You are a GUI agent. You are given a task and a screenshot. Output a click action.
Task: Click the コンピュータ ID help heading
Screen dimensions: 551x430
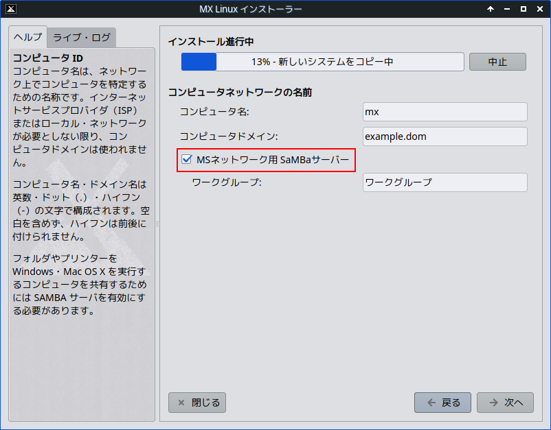pos(48,58)
